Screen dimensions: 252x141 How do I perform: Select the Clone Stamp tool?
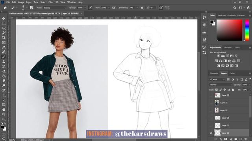(x=4, y=62)
